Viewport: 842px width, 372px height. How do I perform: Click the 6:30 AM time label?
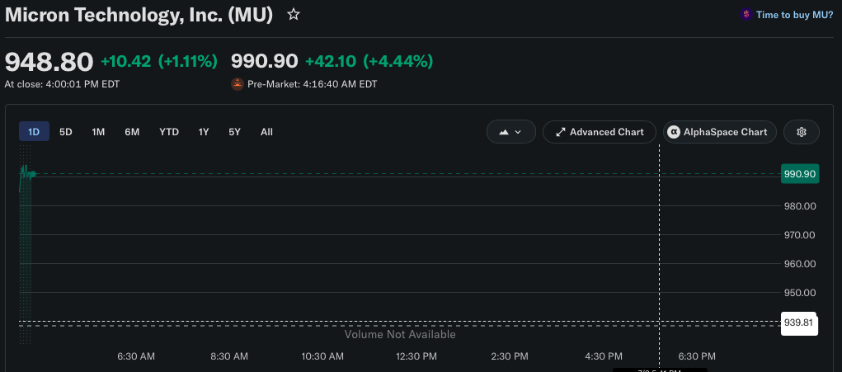[136, 356]
